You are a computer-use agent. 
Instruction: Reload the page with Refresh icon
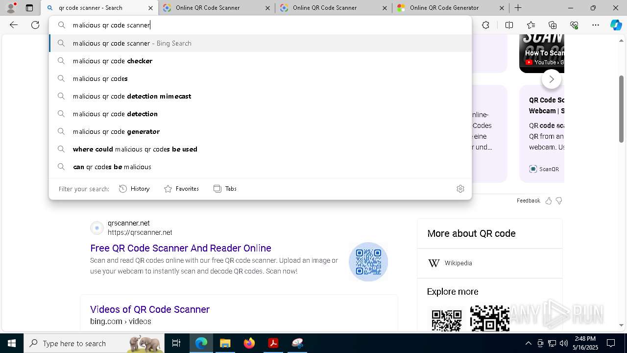[35, 25]
